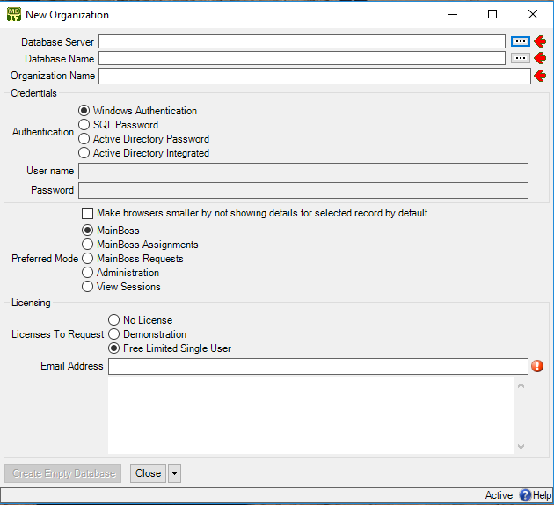
Task: Expand the dropdown arrow beside Close button
Action: pyautogui.click(x=174, y=473)
